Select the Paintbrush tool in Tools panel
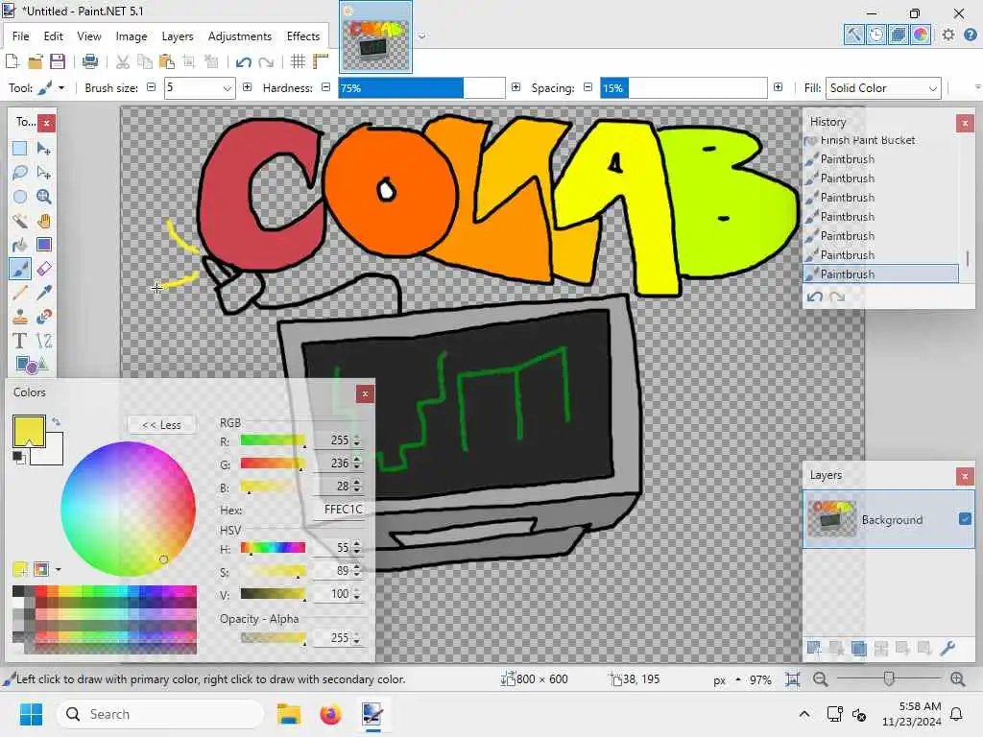The height and width of the screenshot is (737, 983). click(x=19, y=269)
